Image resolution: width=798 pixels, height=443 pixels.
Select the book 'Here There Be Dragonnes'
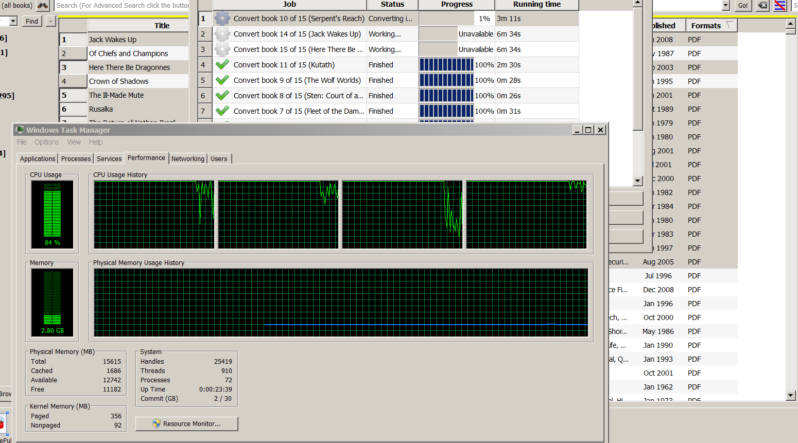click(130, 67)
